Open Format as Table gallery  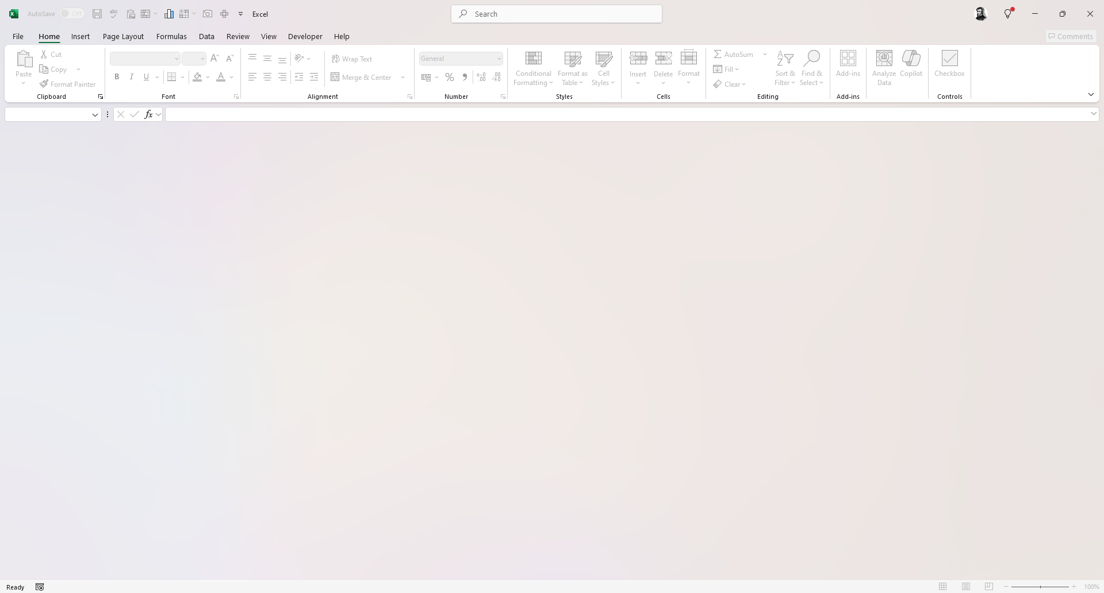tap(572, 68)
